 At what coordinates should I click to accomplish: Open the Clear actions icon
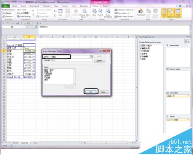tap(94, 13)
